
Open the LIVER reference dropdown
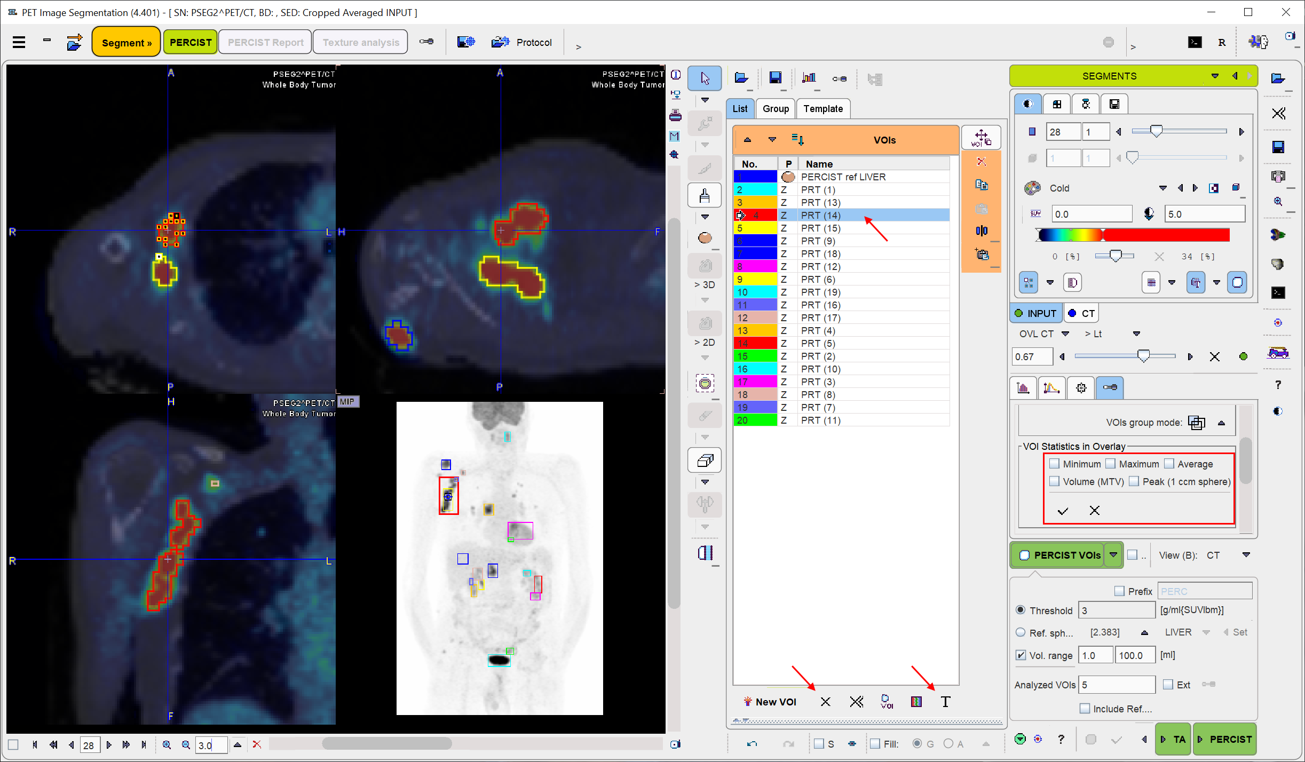point(1206,632)
